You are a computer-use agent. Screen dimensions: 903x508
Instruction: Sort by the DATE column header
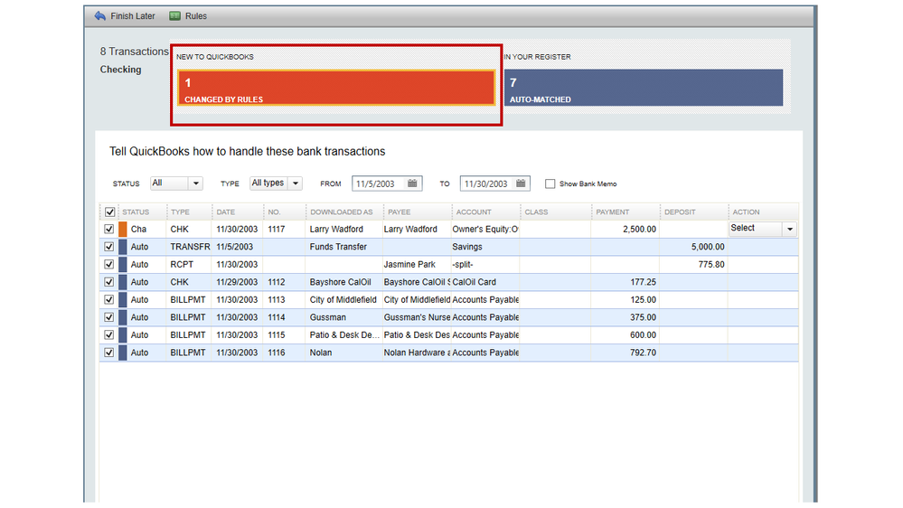(226, 212)
